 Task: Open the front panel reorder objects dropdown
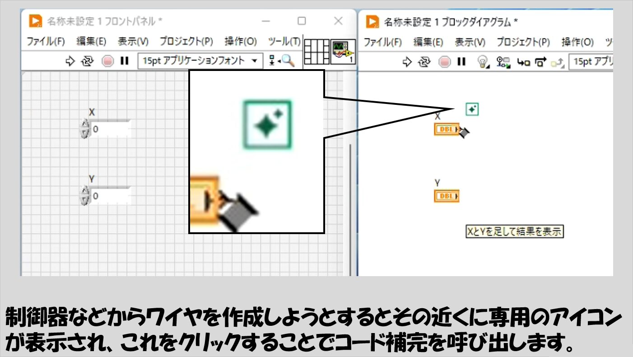(273, 61)
